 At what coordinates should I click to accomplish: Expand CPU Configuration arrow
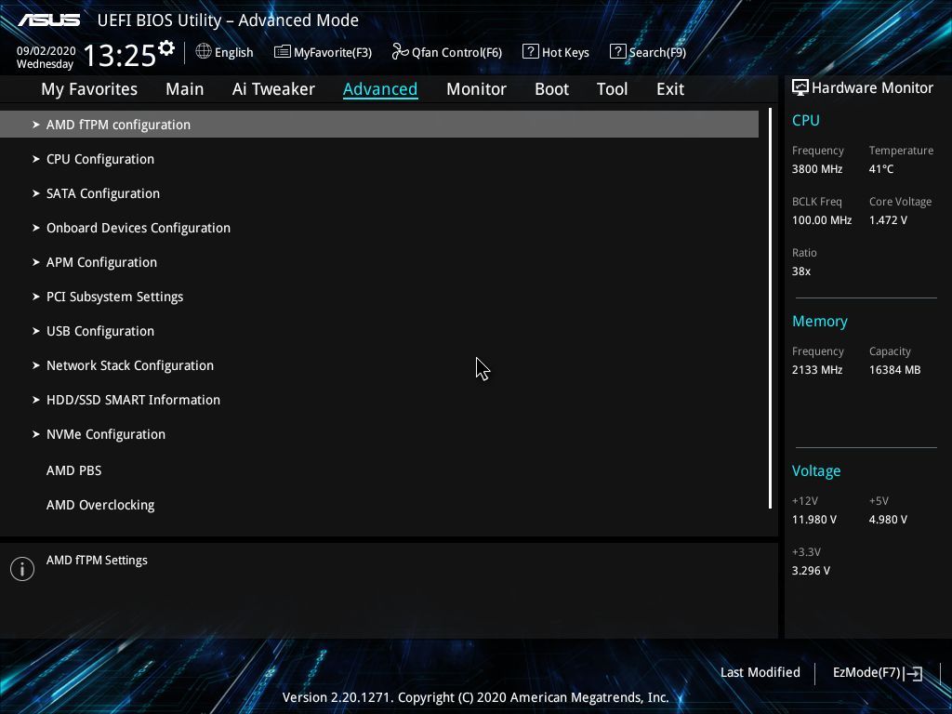coord(36,159)
